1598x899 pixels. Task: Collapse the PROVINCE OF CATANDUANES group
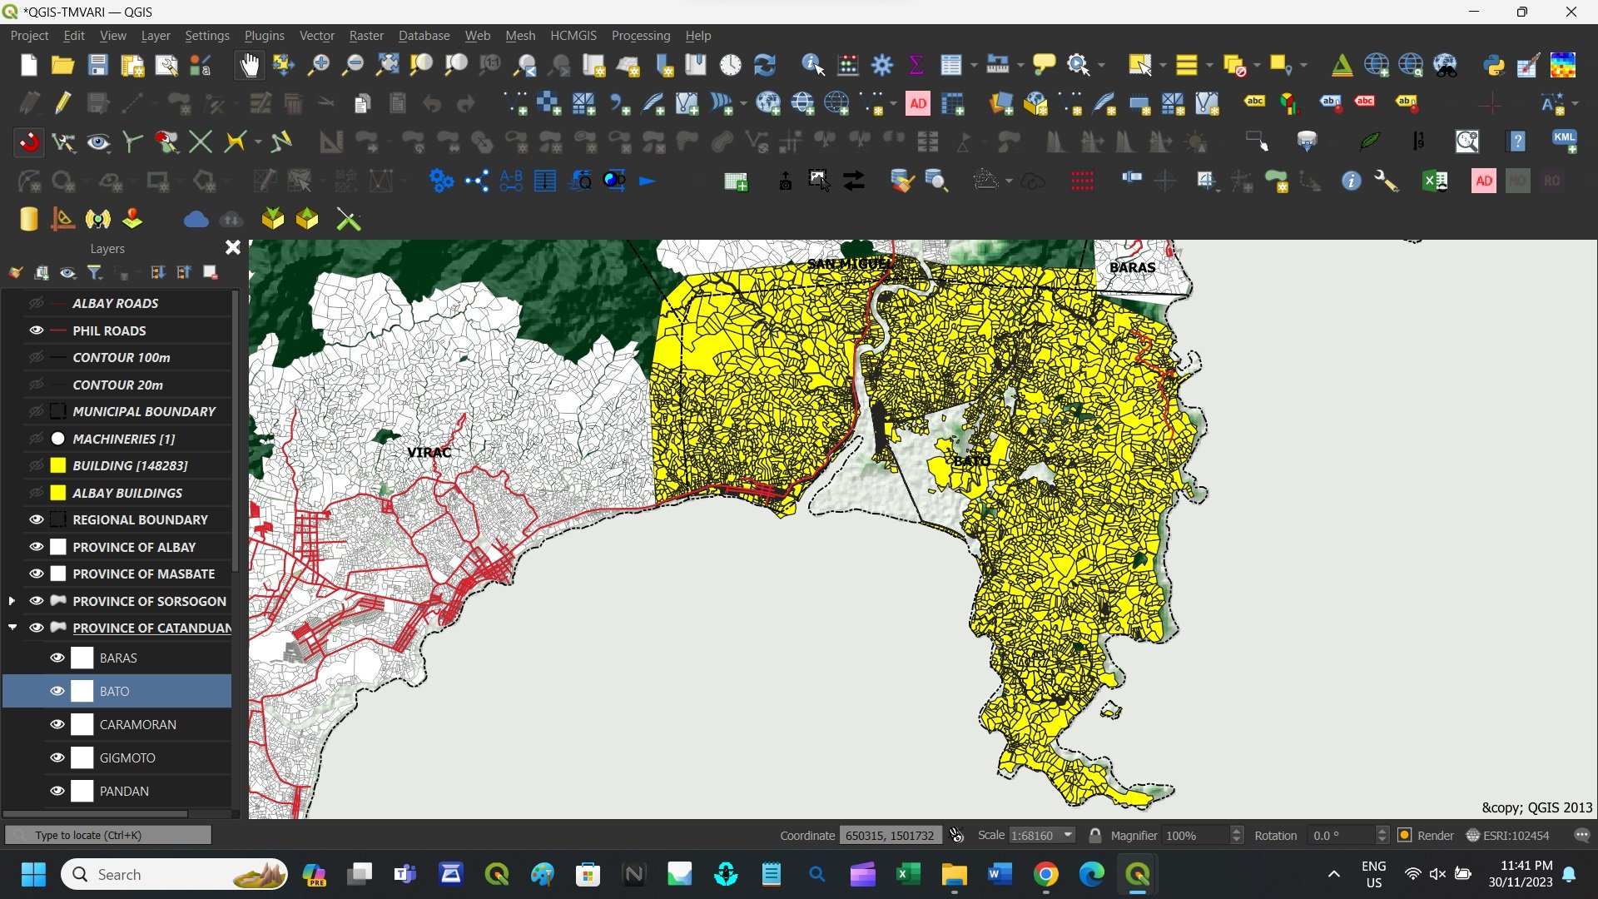[x=12, y=628]
